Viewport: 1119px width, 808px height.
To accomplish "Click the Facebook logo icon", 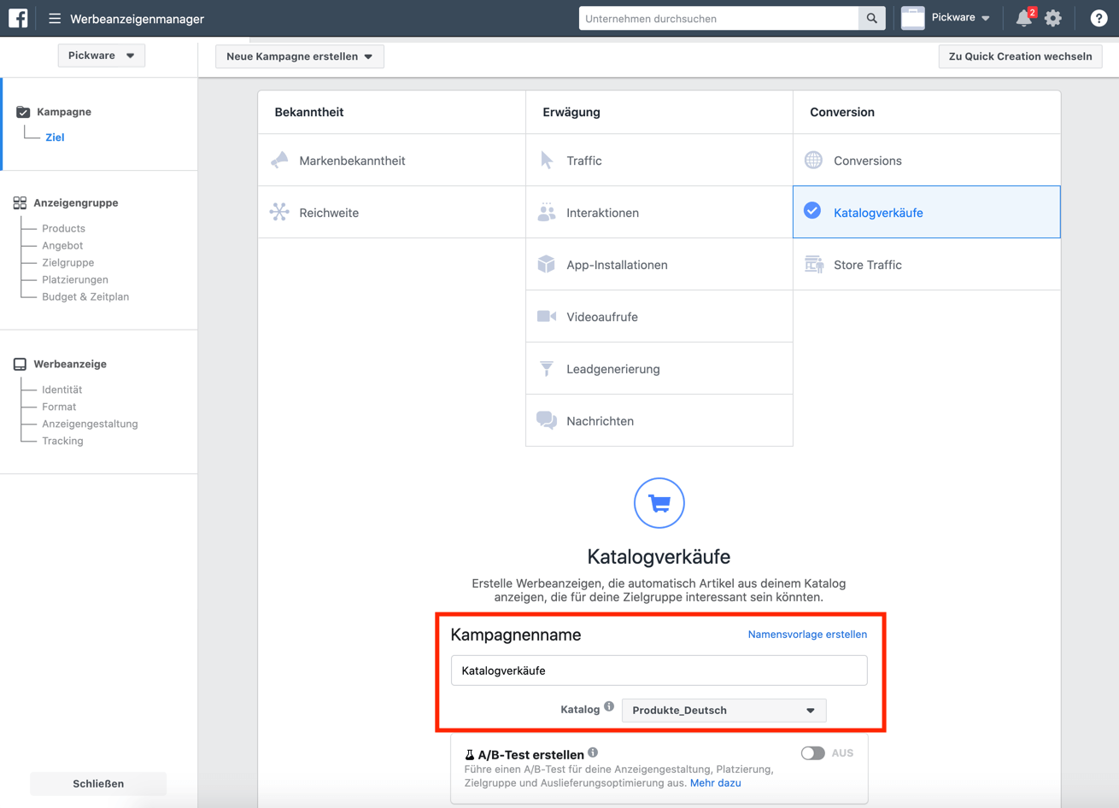I will point(18,18).
